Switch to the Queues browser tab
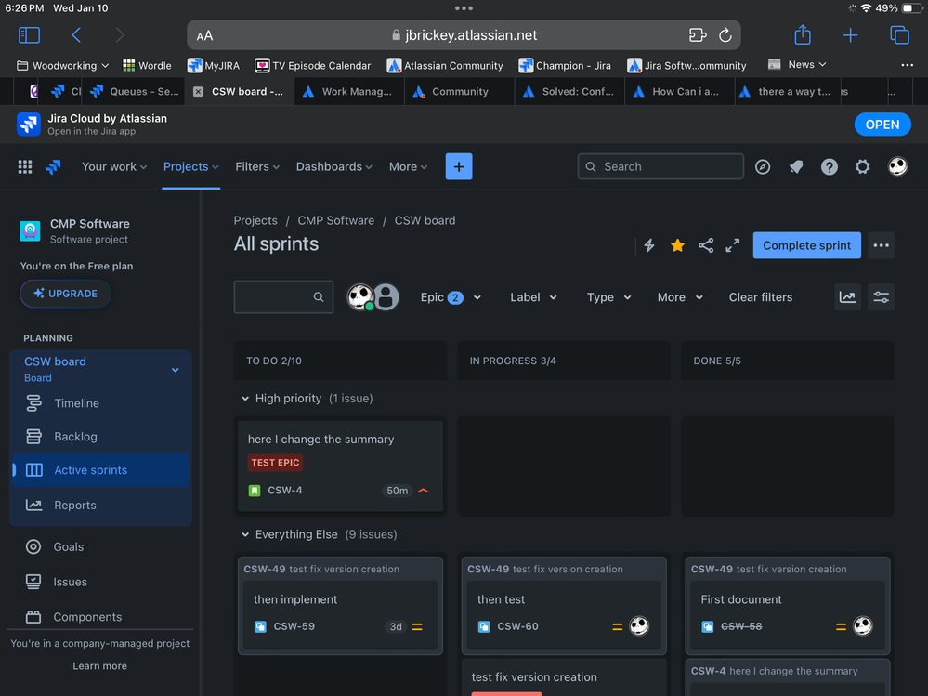This screenshot has width=928, height=696. pos(134,92)
